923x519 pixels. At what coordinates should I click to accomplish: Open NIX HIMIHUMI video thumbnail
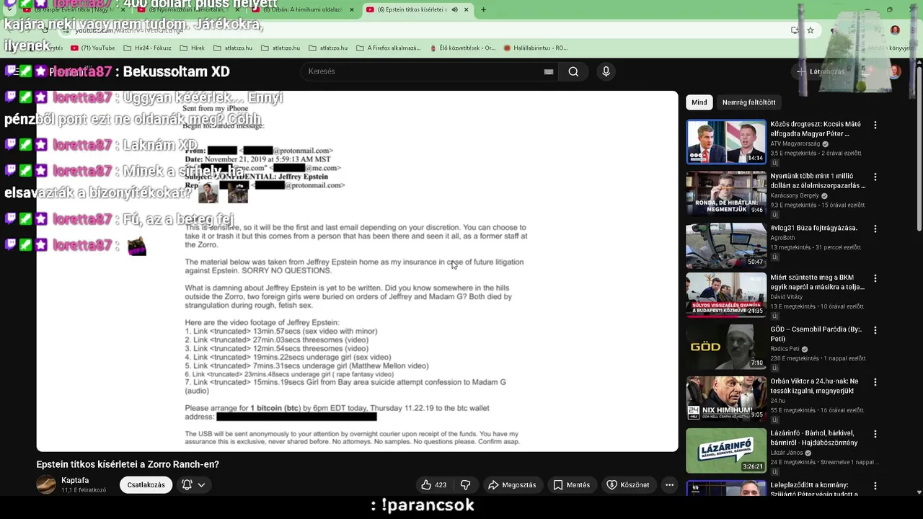[725, 399]
